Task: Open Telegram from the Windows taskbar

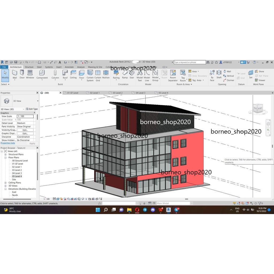Action: pyautogui.click(x=145, y=210)
